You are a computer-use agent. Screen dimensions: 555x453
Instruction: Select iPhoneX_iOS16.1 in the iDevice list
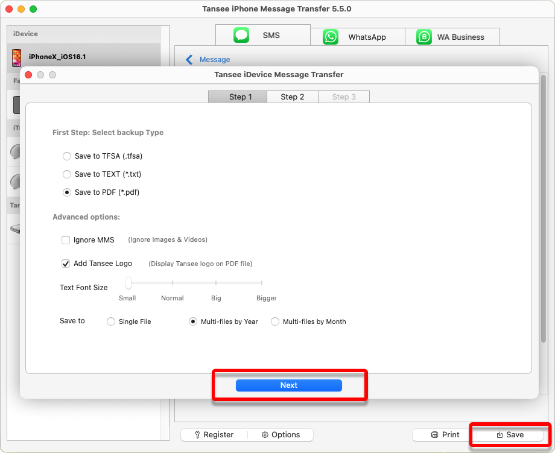[84, 57]
